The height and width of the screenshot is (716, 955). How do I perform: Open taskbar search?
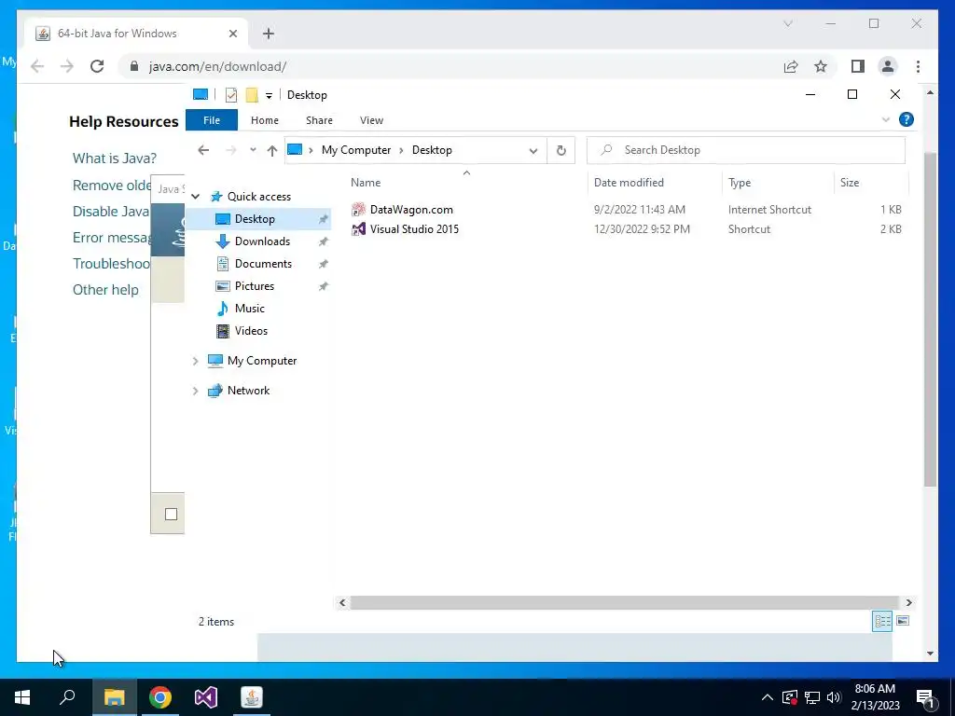67,697
